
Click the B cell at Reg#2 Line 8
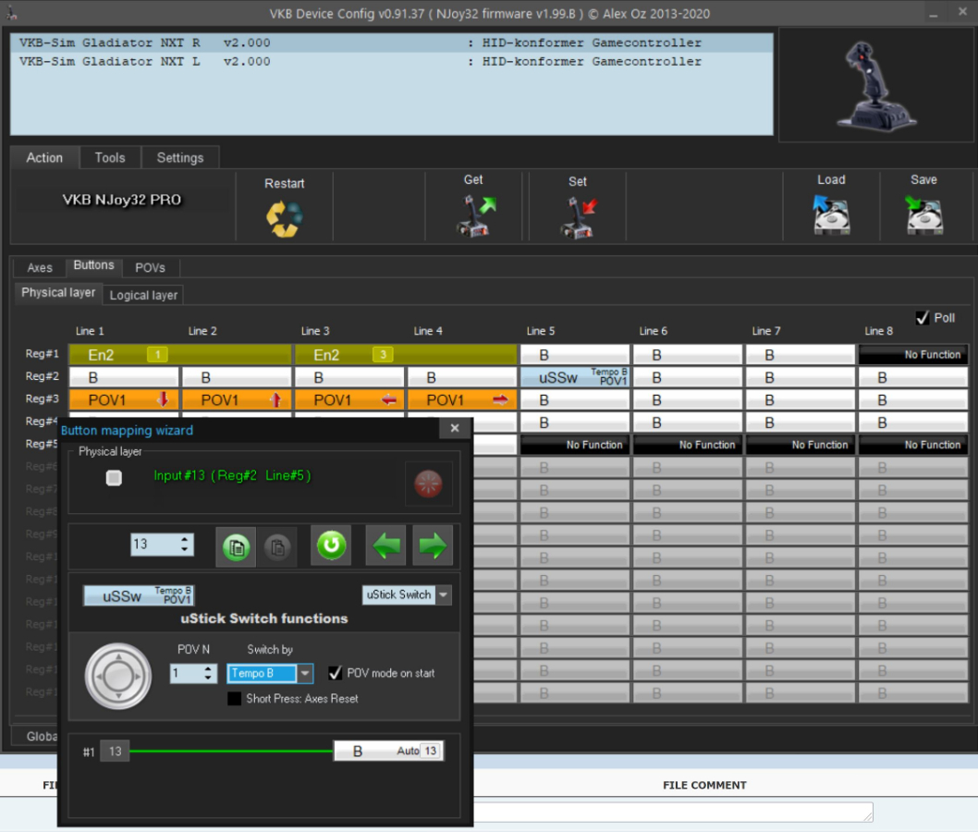pyautogui.click(x=913, y=377)
